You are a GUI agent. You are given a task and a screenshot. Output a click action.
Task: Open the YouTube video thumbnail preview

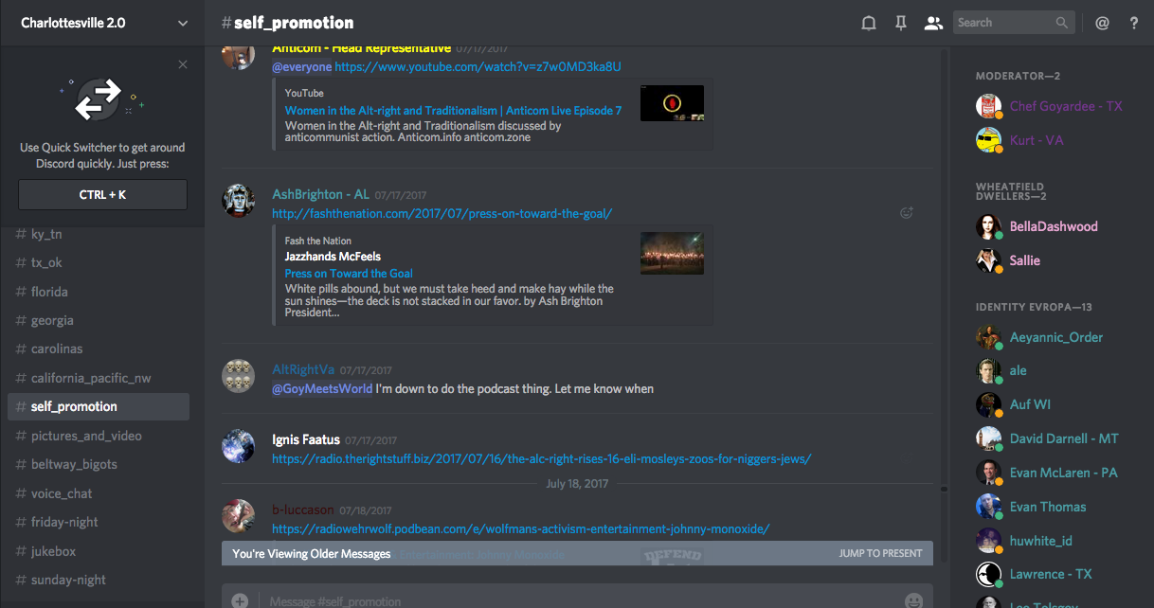[x=672, y=103]
